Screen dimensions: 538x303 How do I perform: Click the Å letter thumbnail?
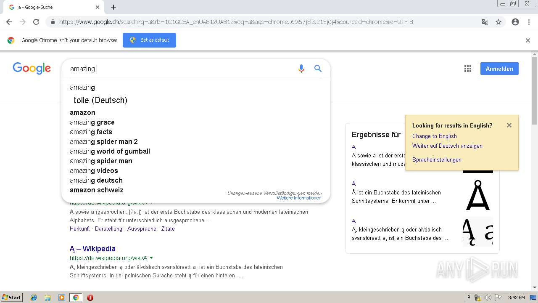point(478,196)
